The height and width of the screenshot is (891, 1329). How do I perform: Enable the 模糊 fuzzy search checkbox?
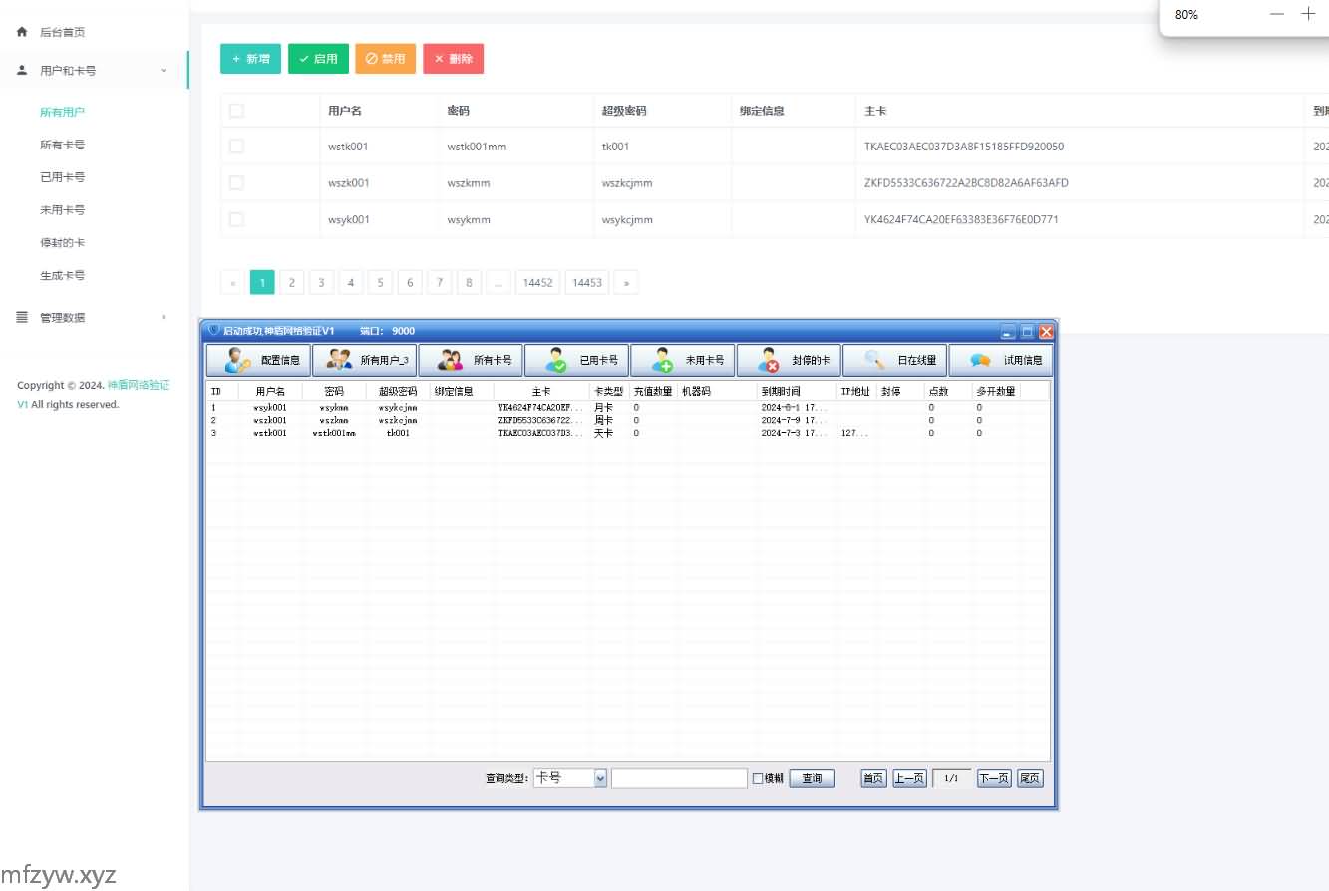(758, 779)
